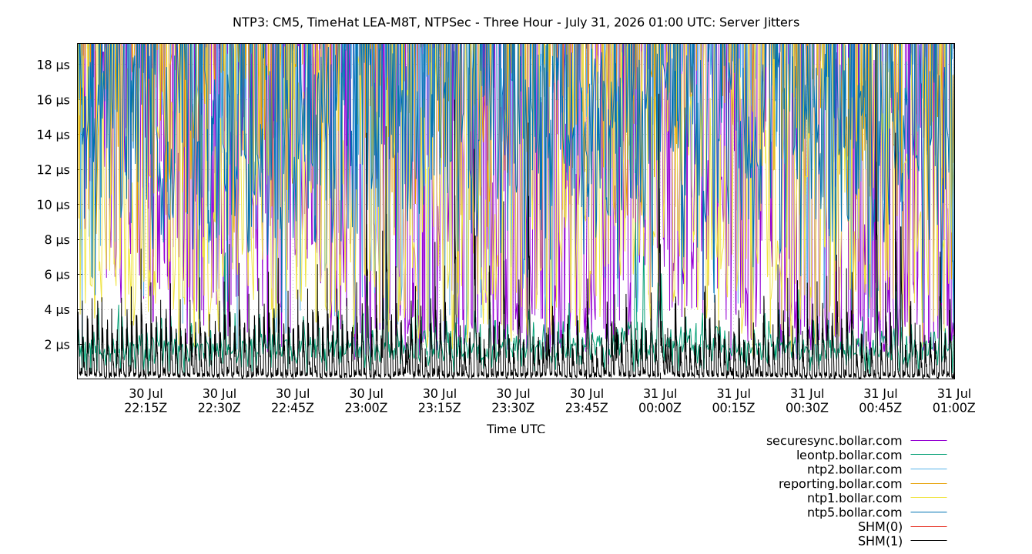The height and width of the screenshot is (554, 1032).
Task: Click dark-blue line sample for ntp5
Action: click(929, 512)
